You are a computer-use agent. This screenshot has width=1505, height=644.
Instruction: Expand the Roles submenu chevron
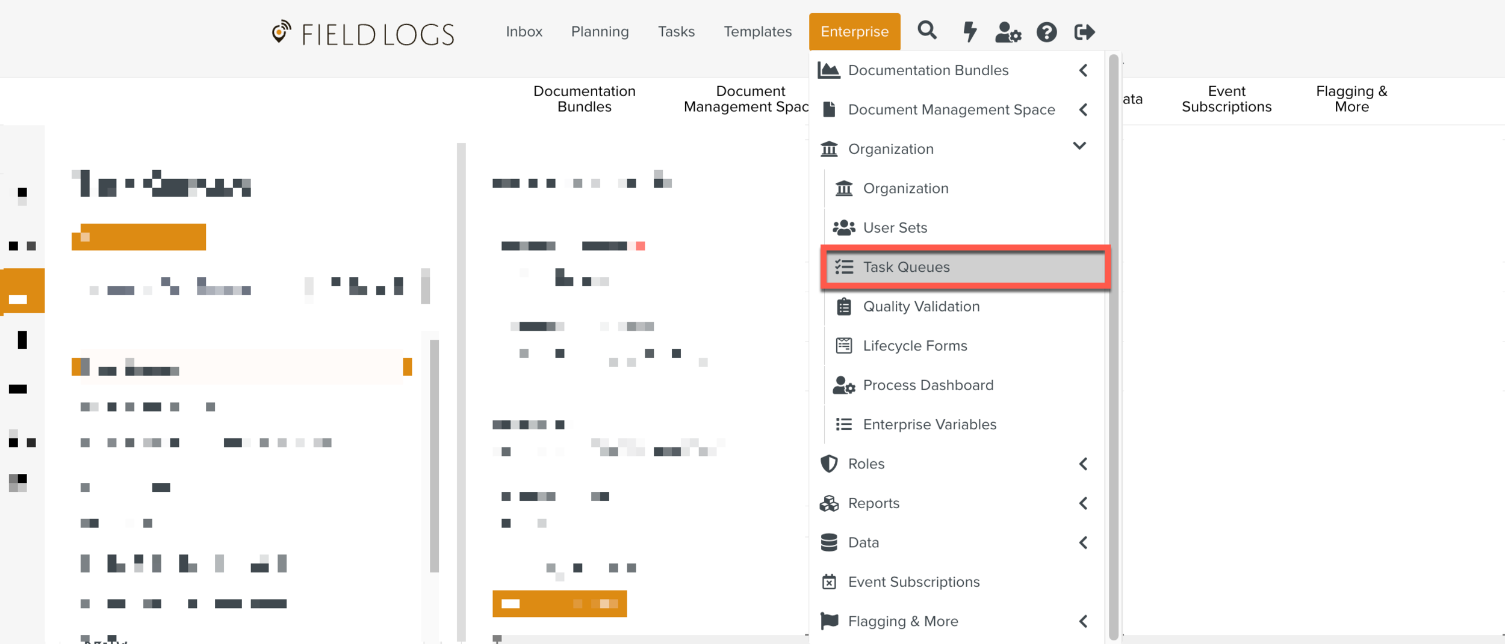point(1083,464)
